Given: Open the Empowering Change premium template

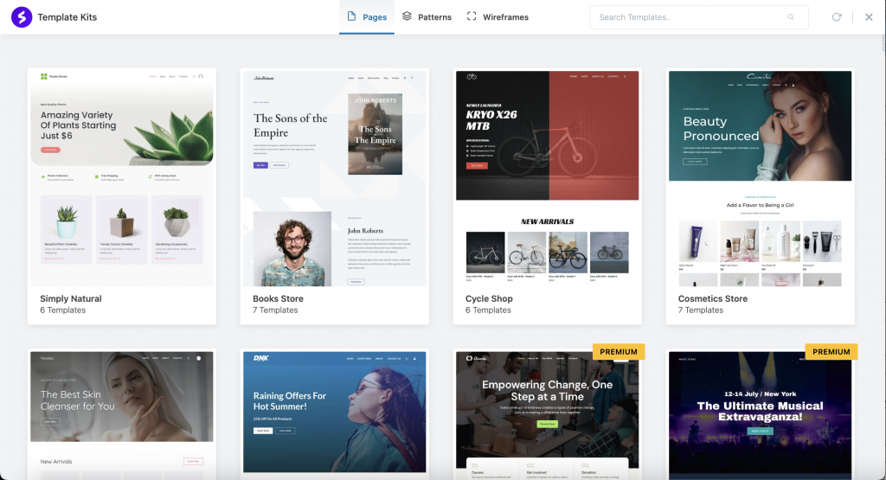Looking at the screenshot, I should pyautogui.click(x=548, y=415).
